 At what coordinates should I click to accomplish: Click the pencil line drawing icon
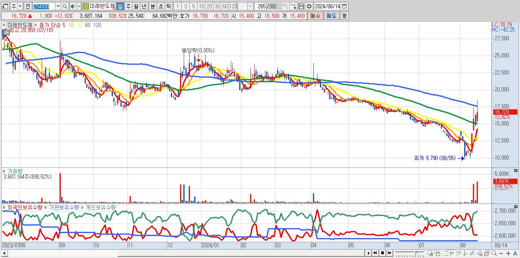click(473, 253)
